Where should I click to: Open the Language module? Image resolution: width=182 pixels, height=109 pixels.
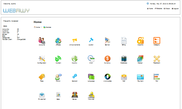click(x=91, y=78)
